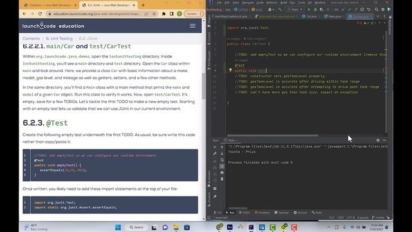The height and width of the screenshot is (232, 412).
Task: Click the browser back arrow
Action: [x=24, y=14]
